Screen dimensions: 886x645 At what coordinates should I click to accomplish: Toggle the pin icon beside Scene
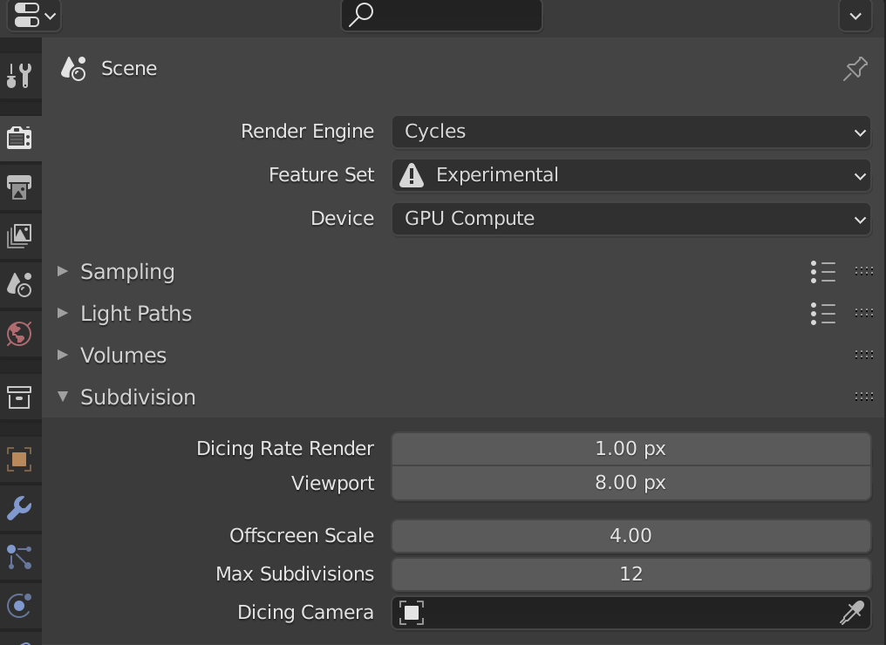[x=855, y=69]
